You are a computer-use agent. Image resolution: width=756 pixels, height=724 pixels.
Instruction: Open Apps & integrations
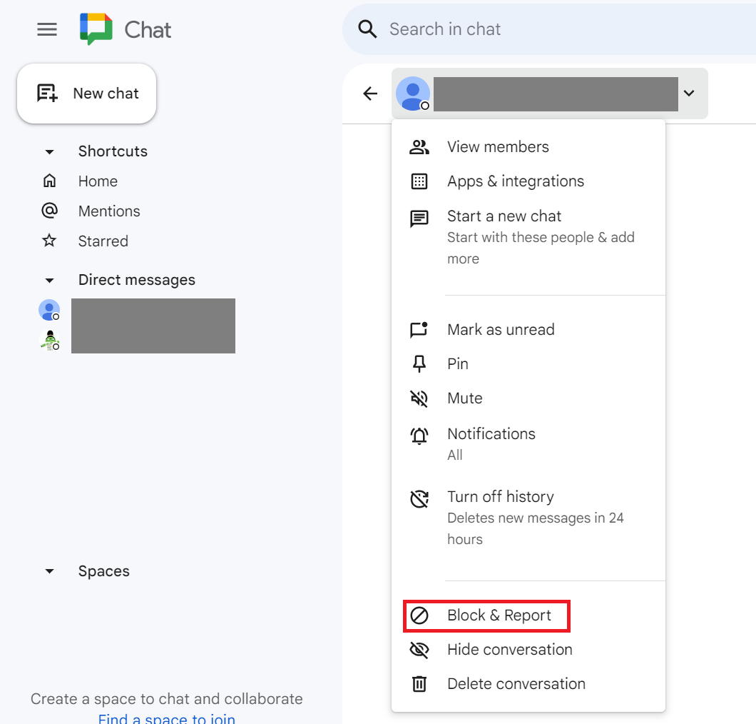coord(528,181)
